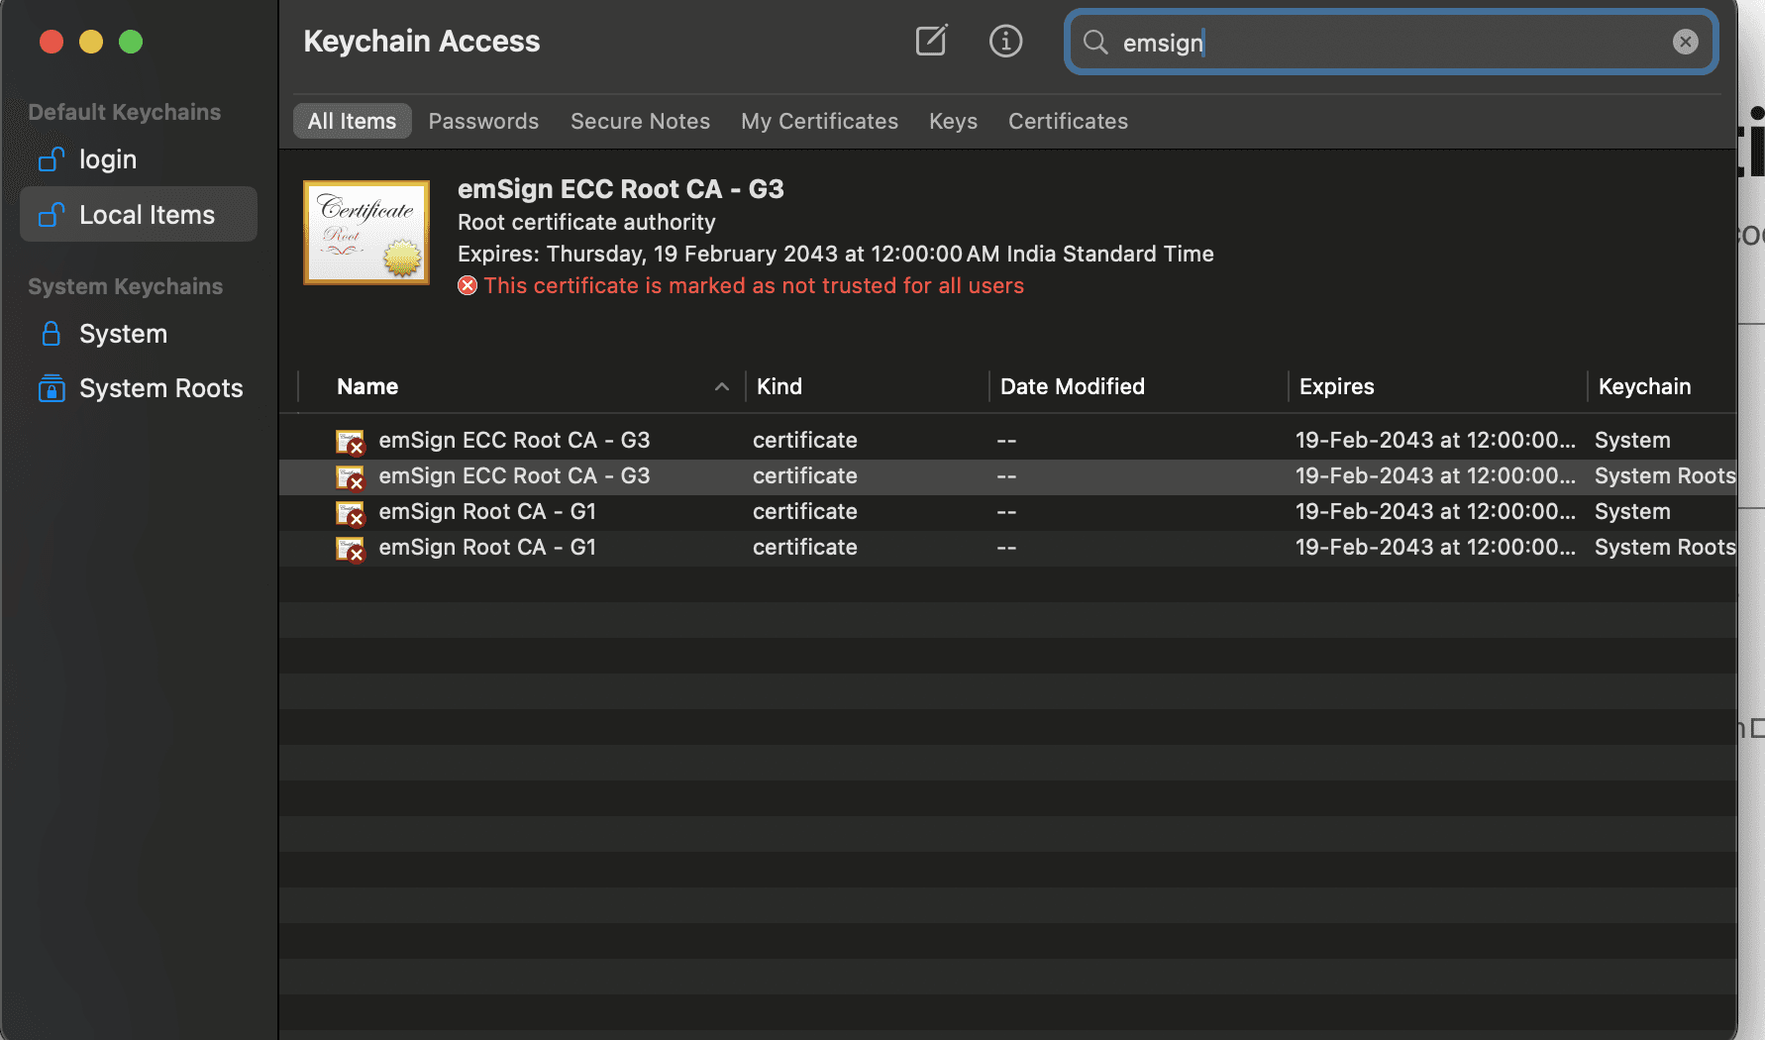Viewport: 1765px width, 1040px height.
Task: Select emSign ECC Root CA - G3 System Roots row
Action: [1008, 476]
